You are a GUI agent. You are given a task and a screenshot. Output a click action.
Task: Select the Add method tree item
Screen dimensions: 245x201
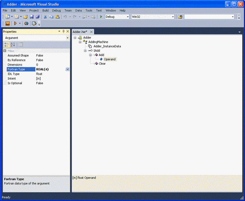pyautogui.click(x=101, y=55)
